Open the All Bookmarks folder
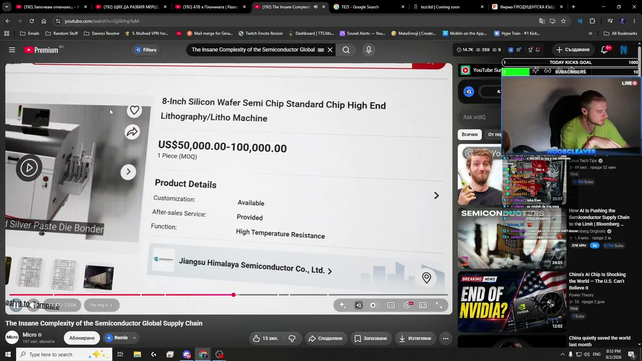 click(620, 34)
